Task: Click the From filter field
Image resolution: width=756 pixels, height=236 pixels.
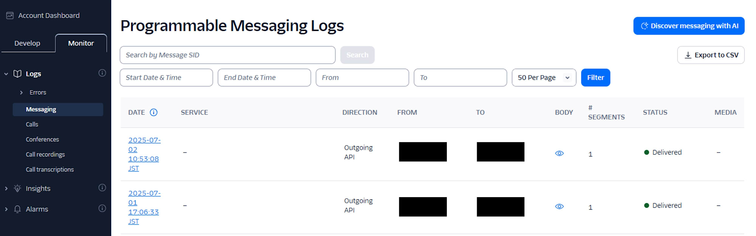Action: 362,78
